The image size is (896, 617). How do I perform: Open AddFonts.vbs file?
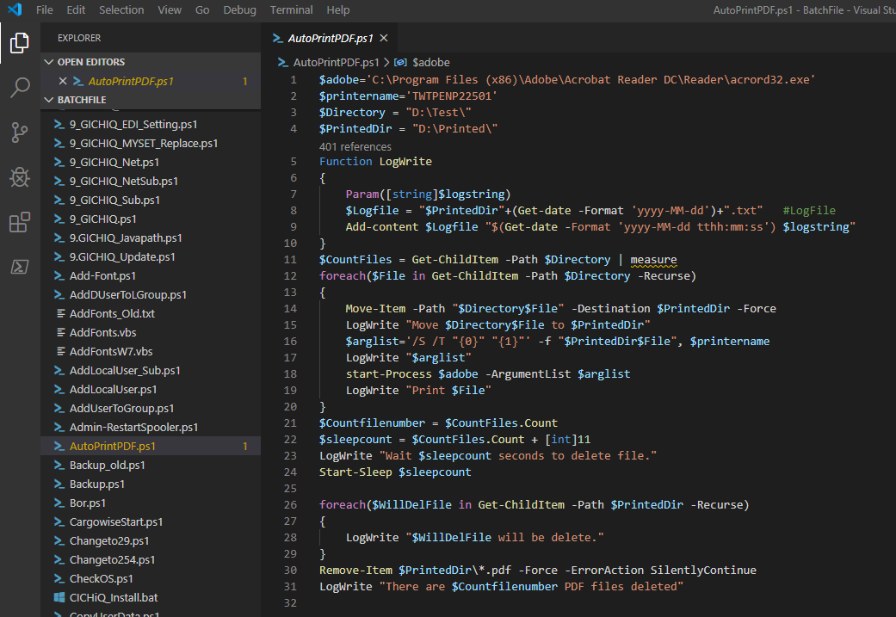click(x=151, y=332)
